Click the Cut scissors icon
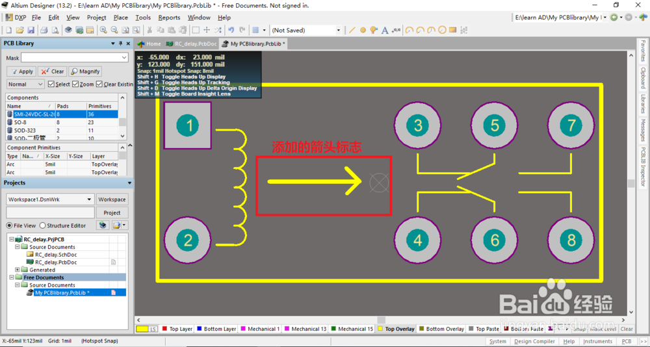Image resolution: width=650 pixels, height=347 pixels. pos(149,31)
